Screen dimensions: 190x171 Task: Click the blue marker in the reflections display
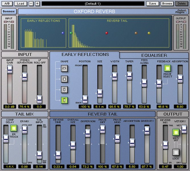[x=63, y=33]
